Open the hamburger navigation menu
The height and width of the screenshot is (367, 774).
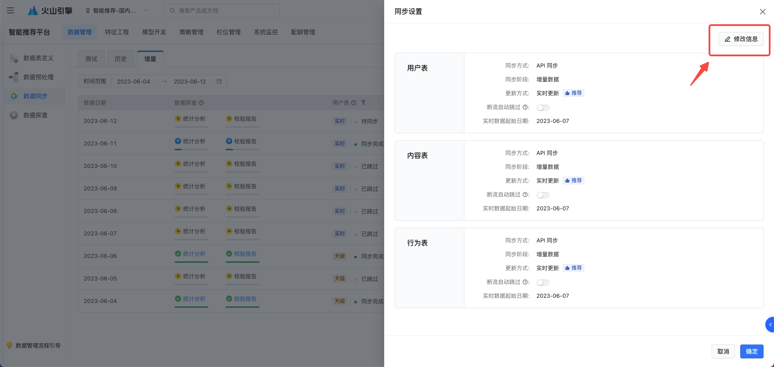tap(10, 10)
